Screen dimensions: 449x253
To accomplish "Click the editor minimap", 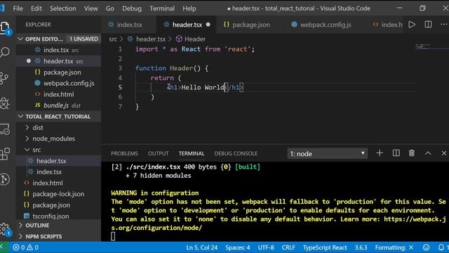I will pyautogui.click(x=432, y=47).
